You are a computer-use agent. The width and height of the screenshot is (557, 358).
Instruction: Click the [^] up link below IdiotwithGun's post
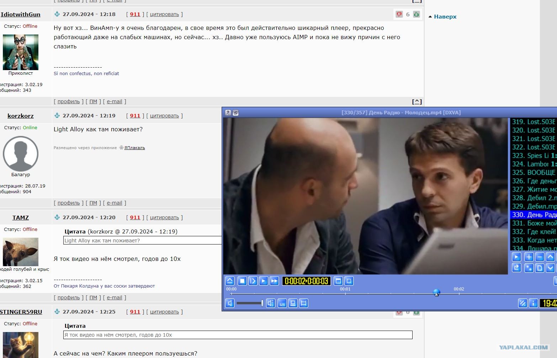pyautogui.click(x=417, y=101)
